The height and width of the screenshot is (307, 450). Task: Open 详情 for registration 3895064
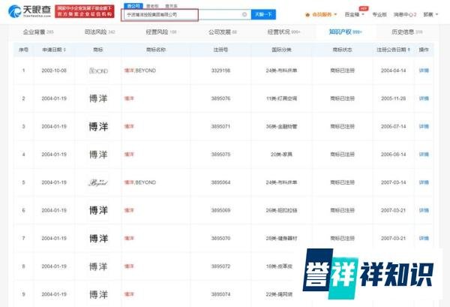click(x=424, y=182)
